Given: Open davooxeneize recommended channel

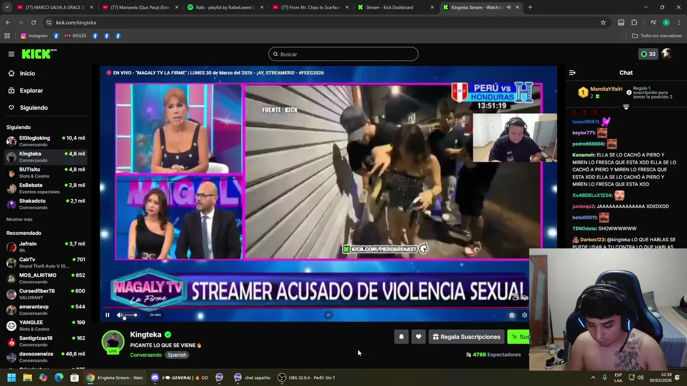Looking at the screenshot, I should [46, 357].
